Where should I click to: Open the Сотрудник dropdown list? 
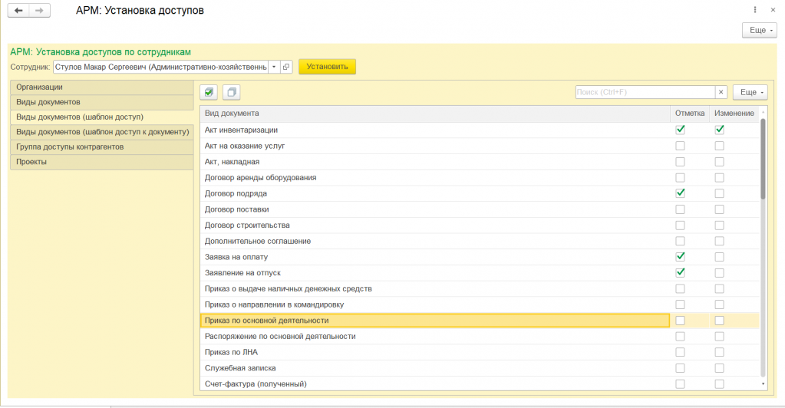274,67
